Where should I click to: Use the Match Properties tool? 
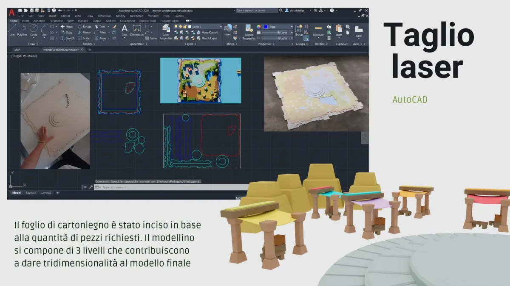(249, 32)
